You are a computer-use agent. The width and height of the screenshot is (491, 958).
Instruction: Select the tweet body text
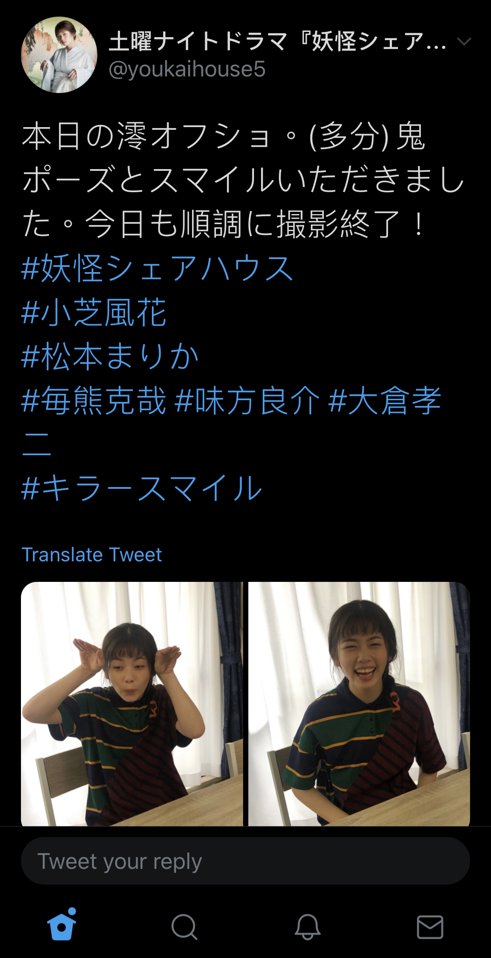click(x=243, y=181)
